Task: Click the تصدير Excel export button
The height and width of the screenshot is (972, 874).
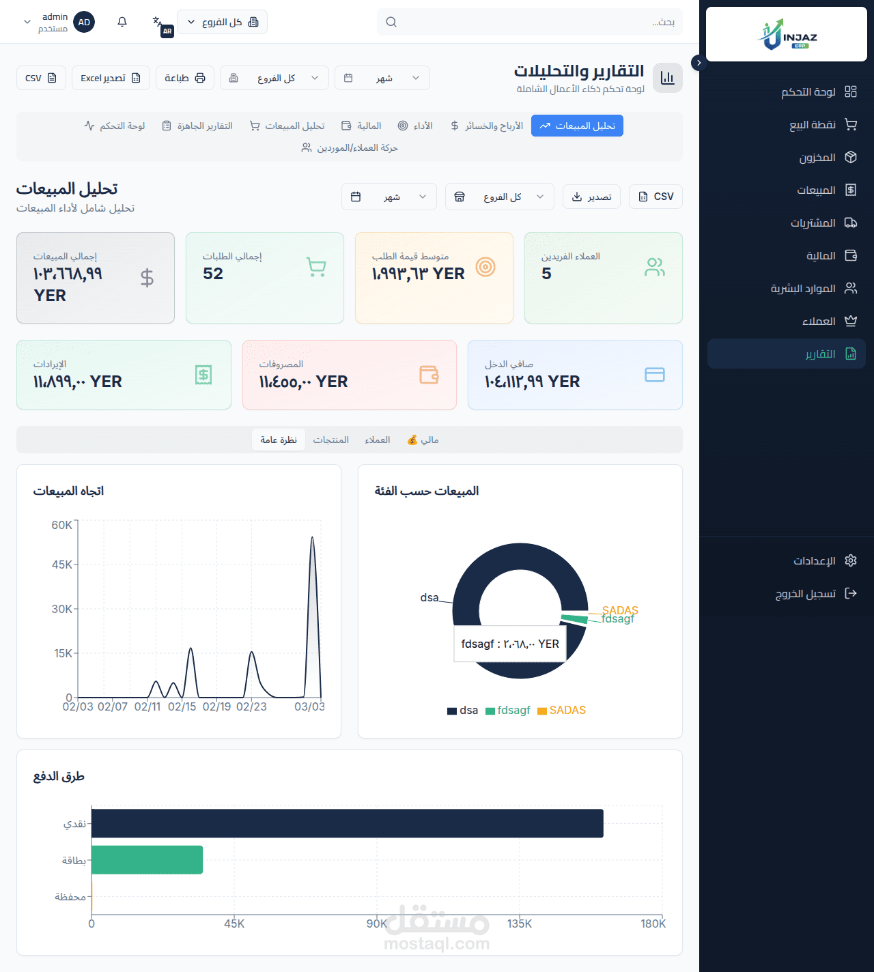Action: tap(111, 78)
